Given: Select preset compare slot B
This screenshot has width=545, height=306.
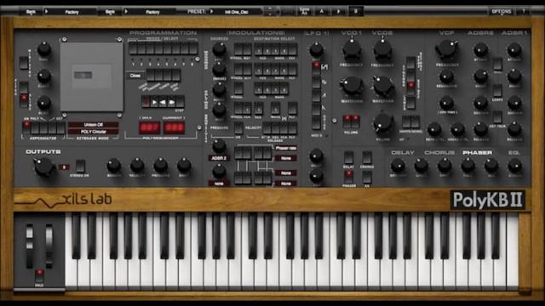Looking at the screenshot, I should (x=355, y=11).
